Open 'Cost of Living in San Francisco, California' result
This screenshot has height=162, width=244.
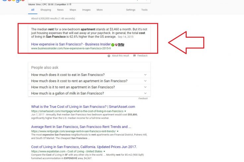tap(84, 147)
